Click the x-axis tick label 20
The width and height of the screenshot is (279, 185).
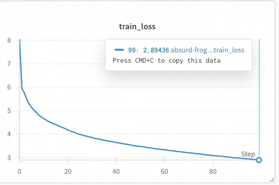68,172
